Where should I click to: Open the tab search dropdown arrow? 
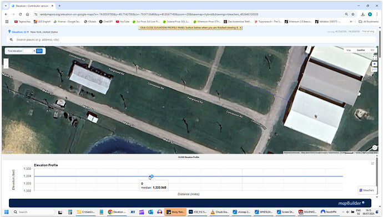point(6,6)
